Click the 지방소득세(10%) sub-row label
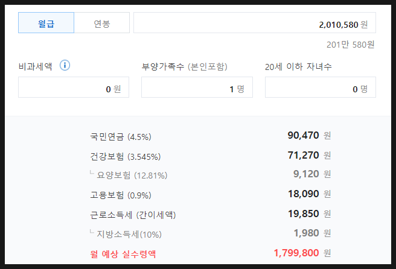Viewport: 396px width, 269px height. click(x=129, y=233)
